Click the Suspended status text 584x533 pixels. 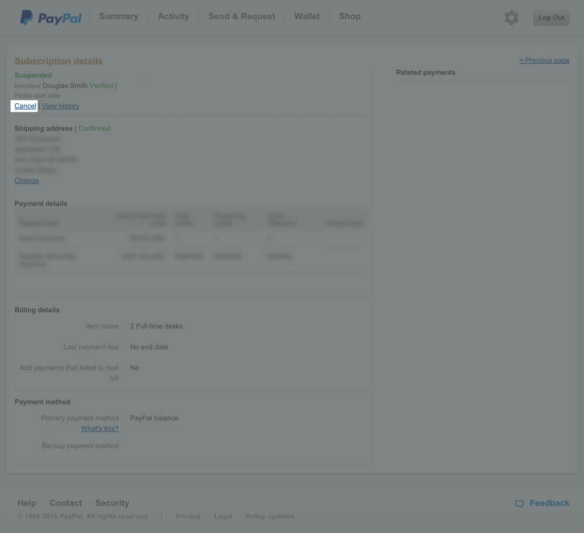click(x=33, y=75)
